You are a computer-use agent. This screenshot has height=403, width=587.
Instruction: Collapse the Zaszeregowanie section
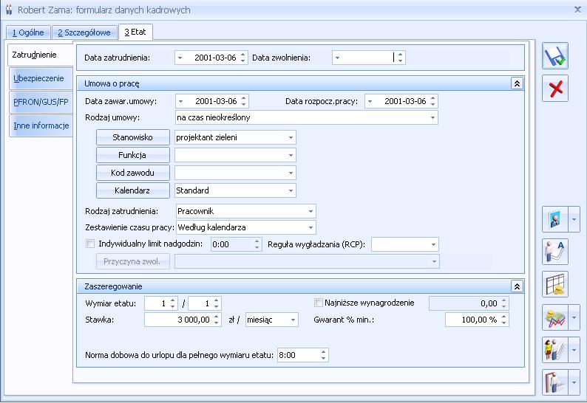click(x=517, y=286)
